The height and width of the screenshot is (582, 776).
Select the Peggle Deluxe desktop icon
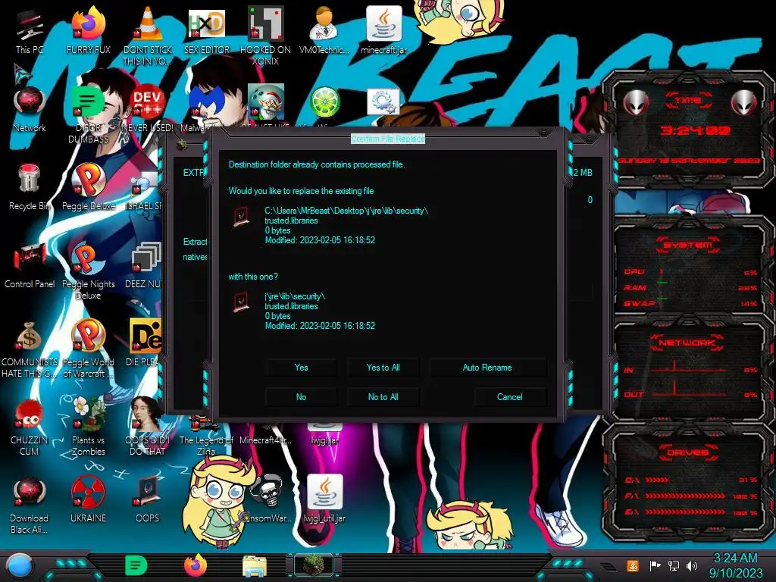coord(88,187)
